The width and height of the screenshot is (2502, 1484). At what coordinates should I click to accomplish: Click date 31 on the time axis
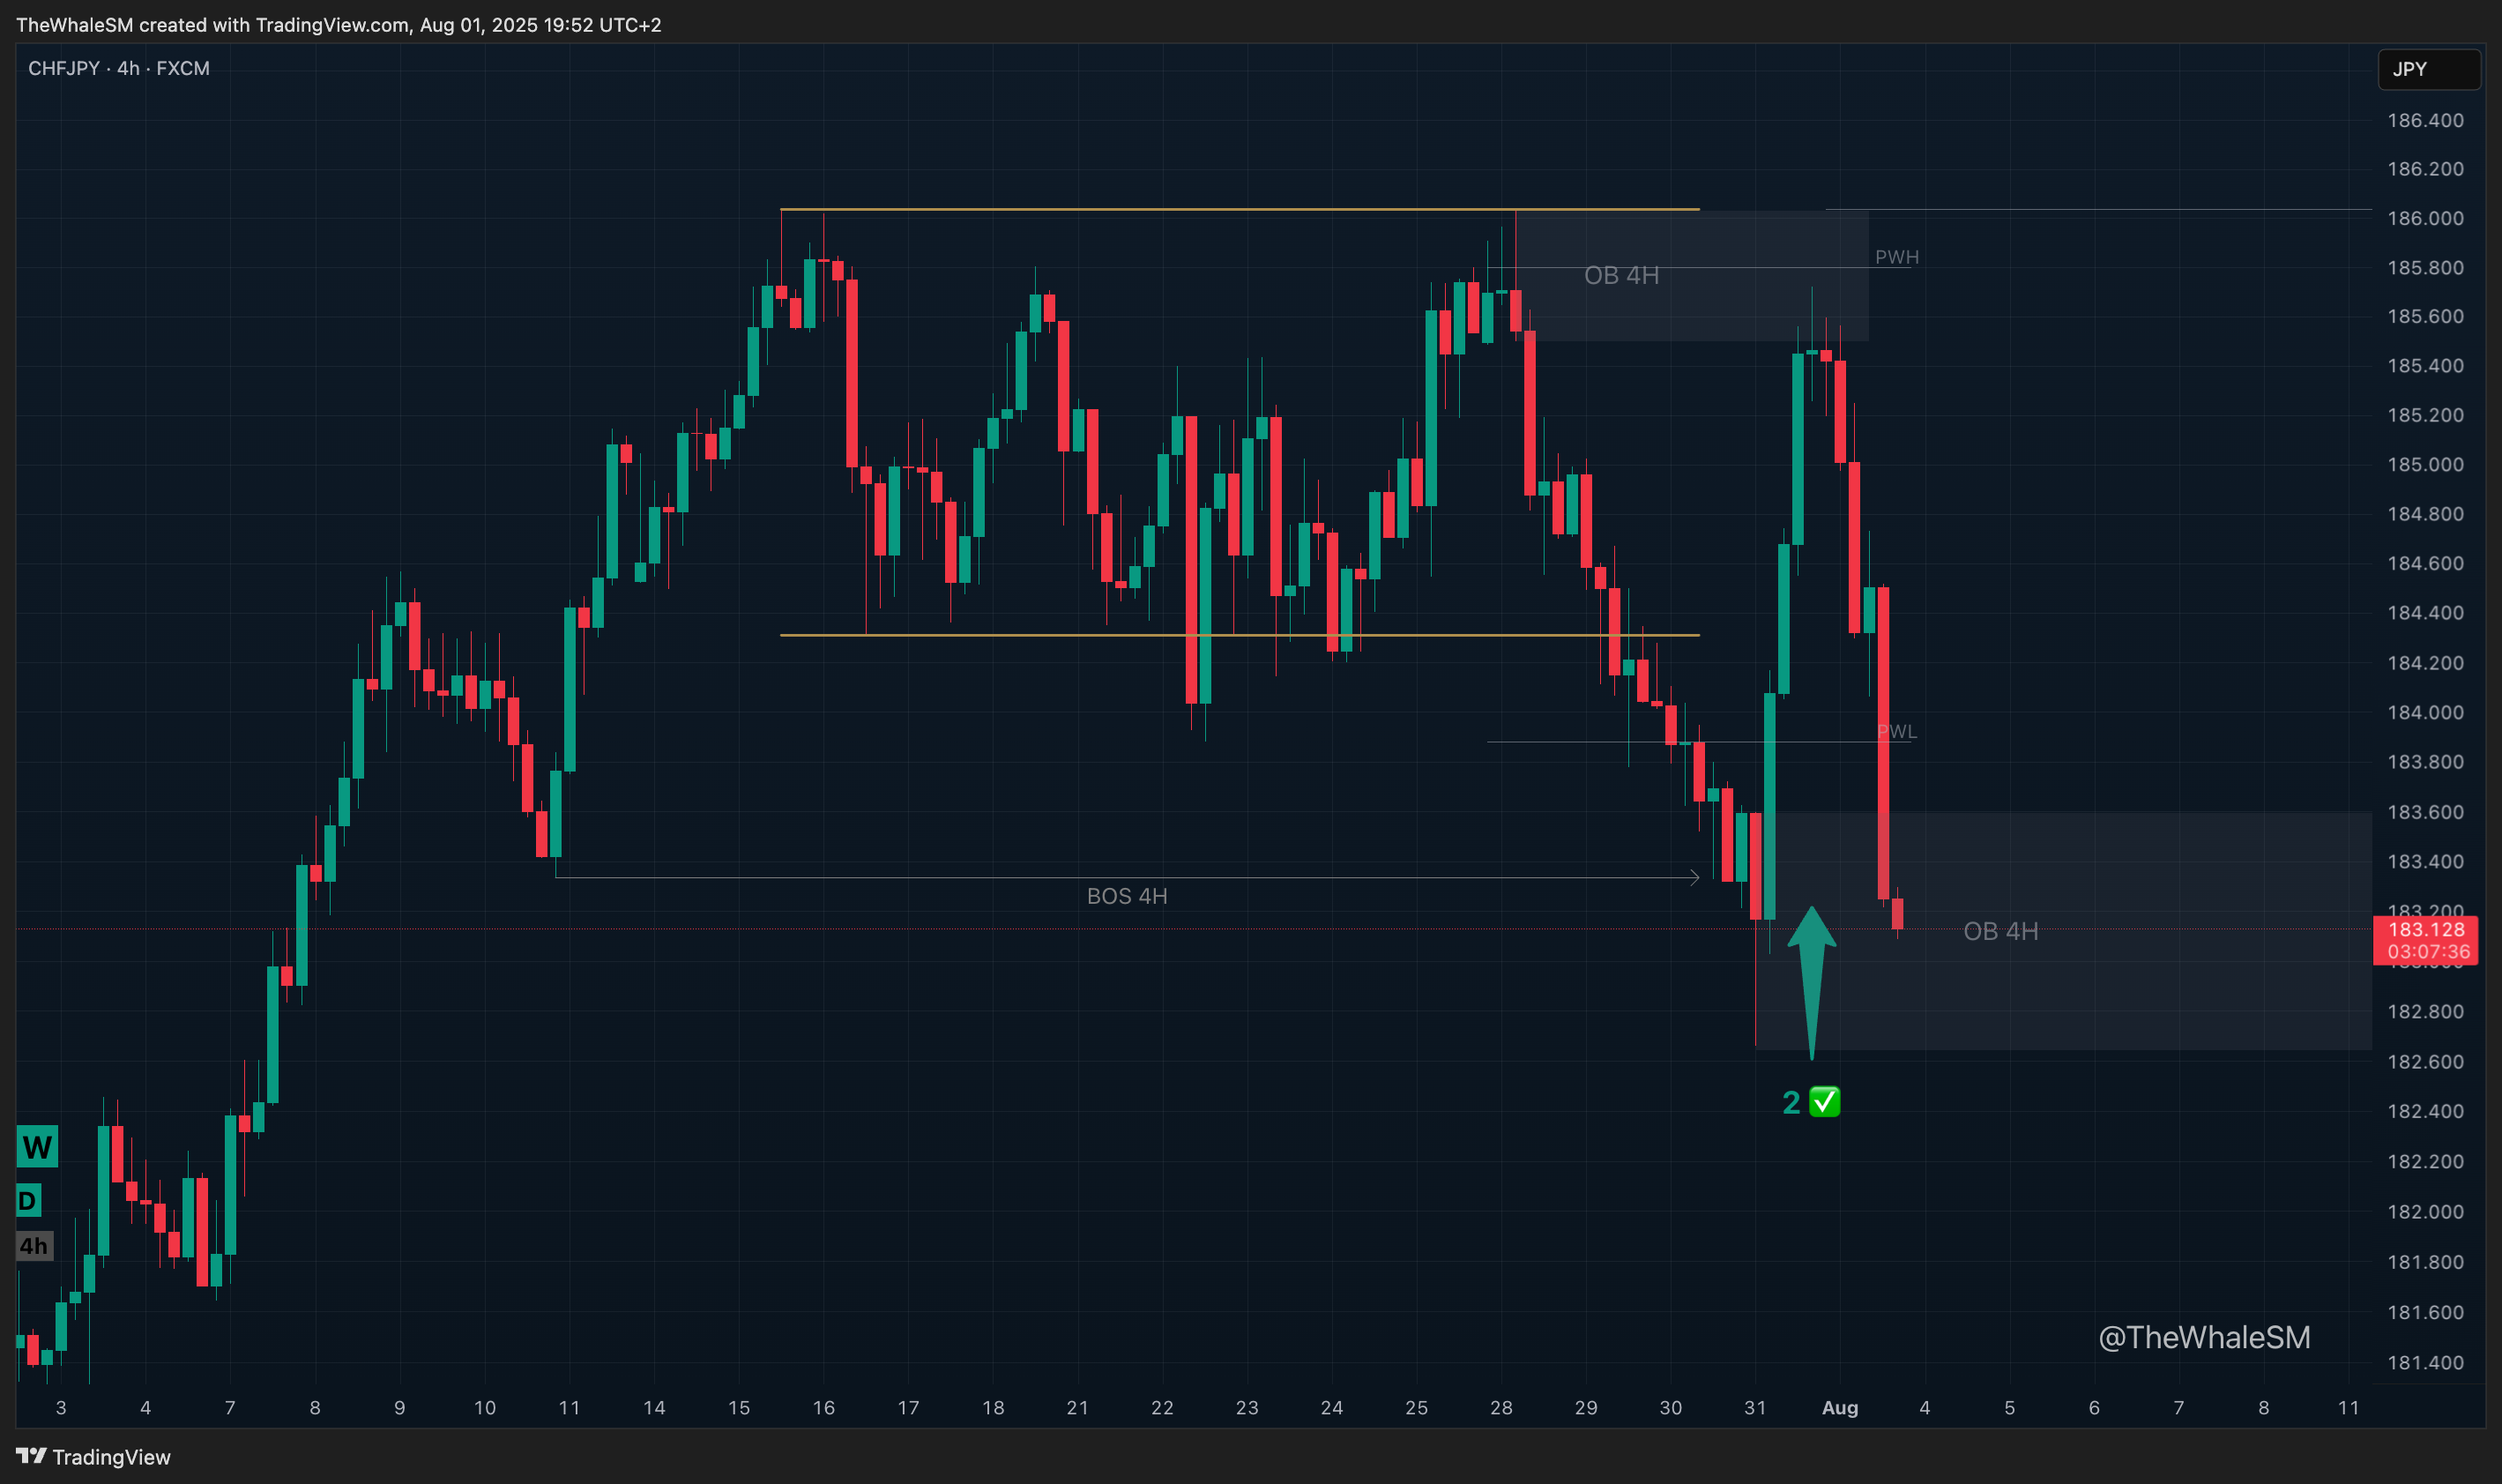(x=1754, y=1407)
